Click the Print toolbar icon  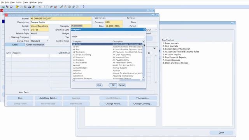point(29,7)
